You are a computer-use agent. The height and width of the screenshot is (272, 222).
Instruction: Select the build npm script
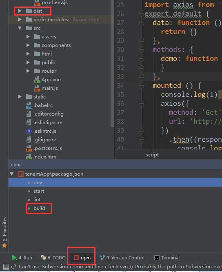tap(39, 208)
